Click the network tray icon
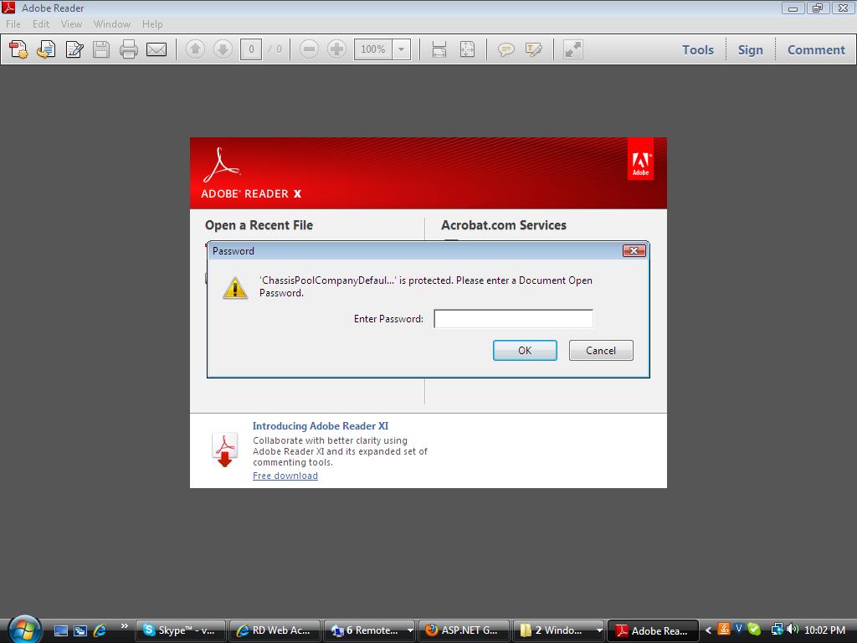The height and width of the screenshot is (643, 857). coord(777,630)
